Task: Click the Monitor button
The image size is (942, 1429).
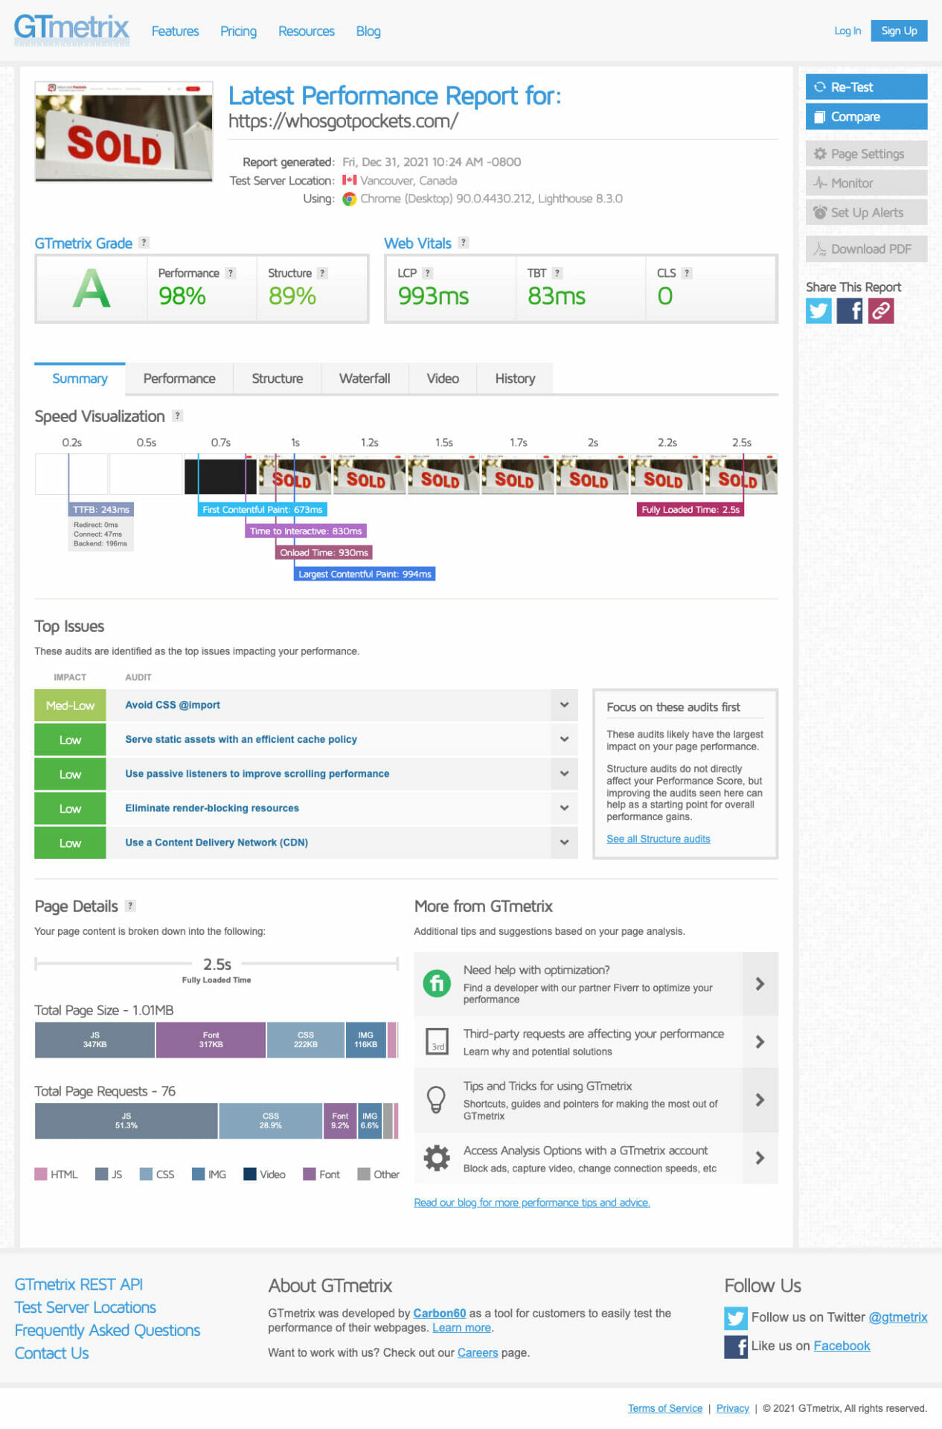Action: click(x=866, y=182)
